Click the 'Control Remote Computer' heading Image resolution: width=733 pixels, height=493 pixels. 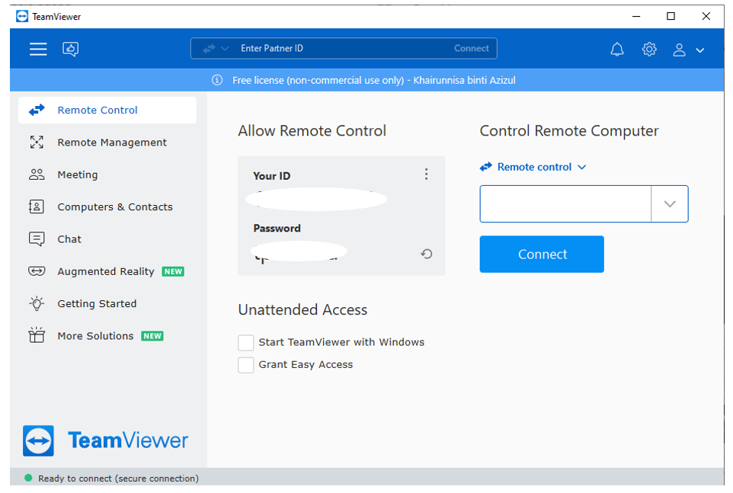[x=569, y=131]
